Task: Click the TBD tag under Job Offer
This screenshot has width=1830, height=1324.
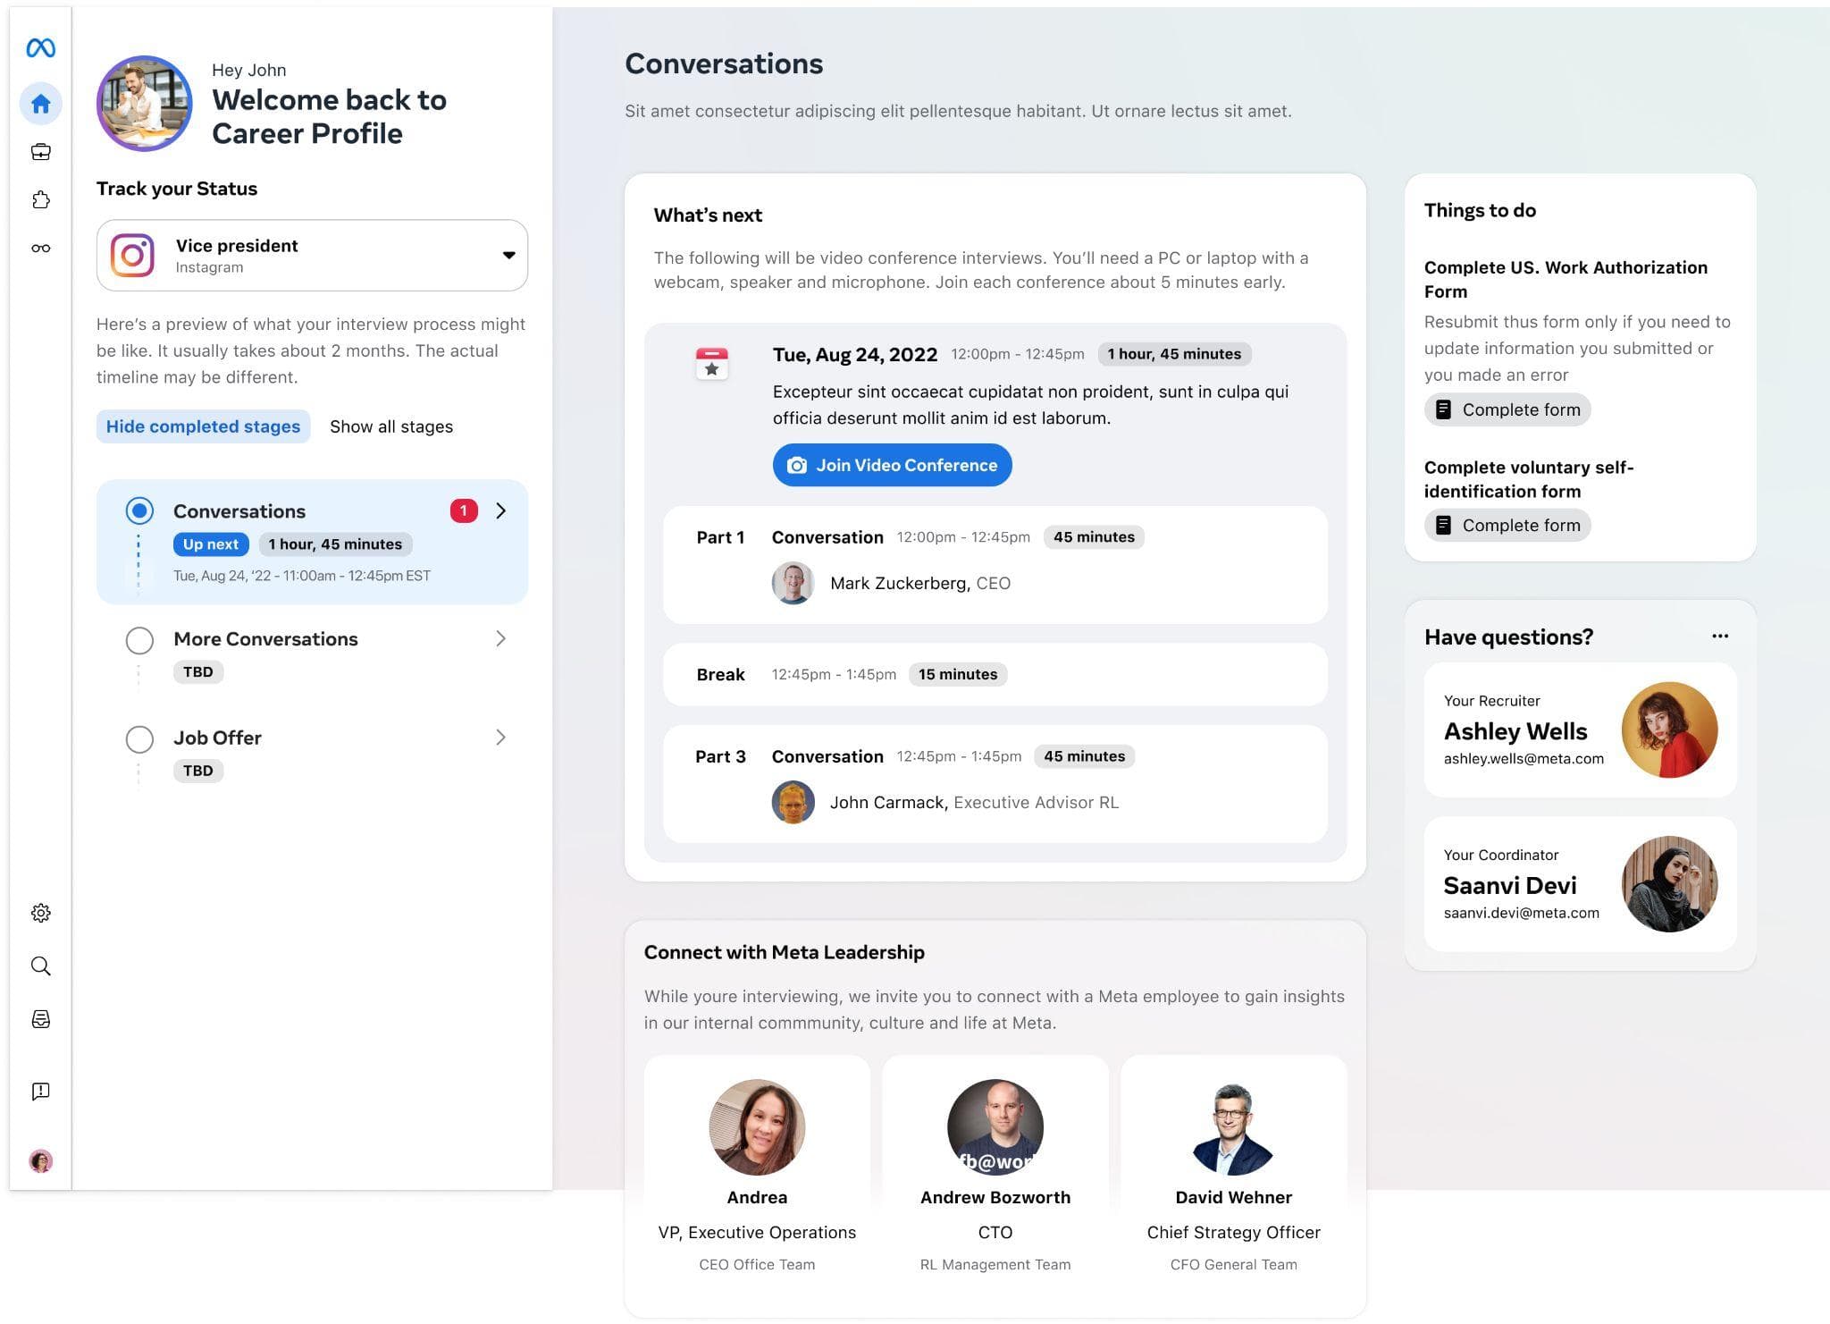Action: [x=198, y=771]
